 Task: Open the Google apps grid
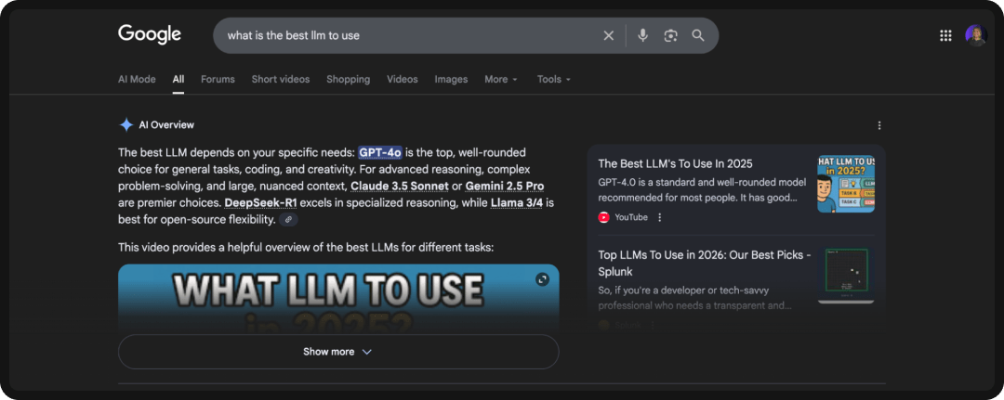point(945,36)
